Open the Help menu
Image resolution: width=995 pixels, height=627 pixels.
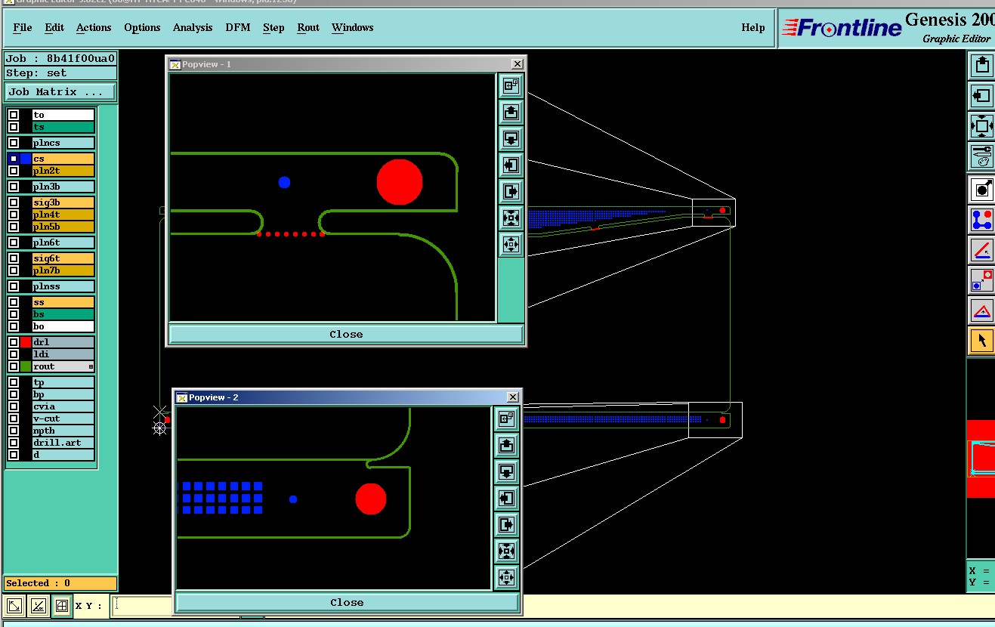(753, 27)
